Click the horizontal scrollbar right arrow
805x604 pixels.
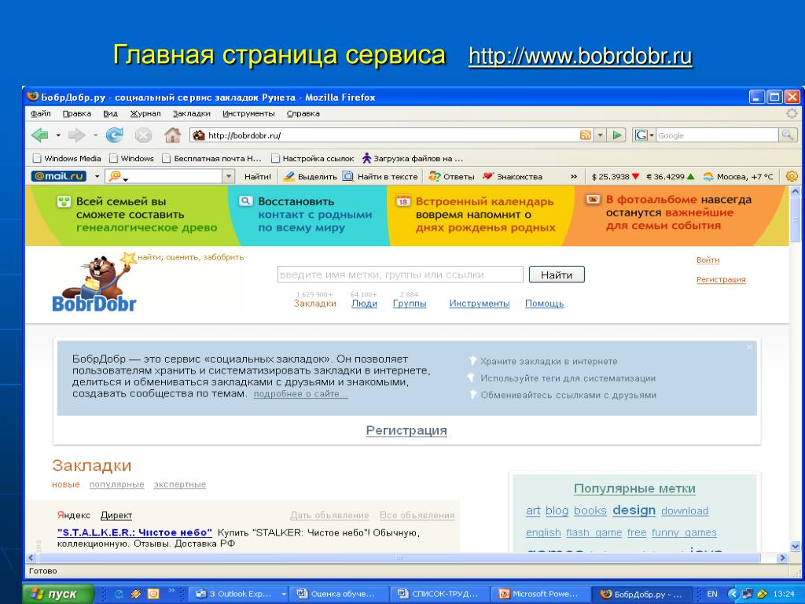(782, 558)
